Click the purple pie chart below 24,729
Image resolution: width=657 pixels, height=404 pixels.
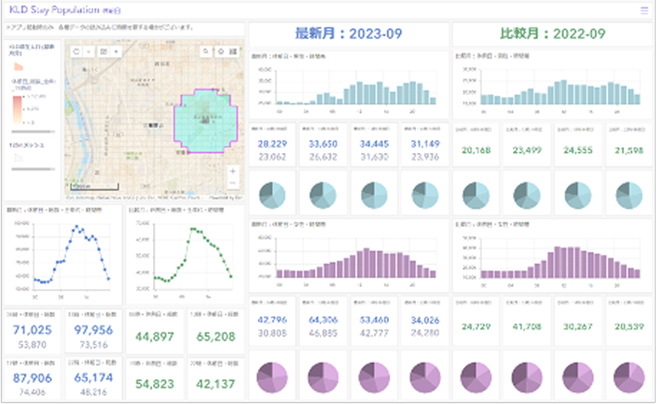[476, 378]
